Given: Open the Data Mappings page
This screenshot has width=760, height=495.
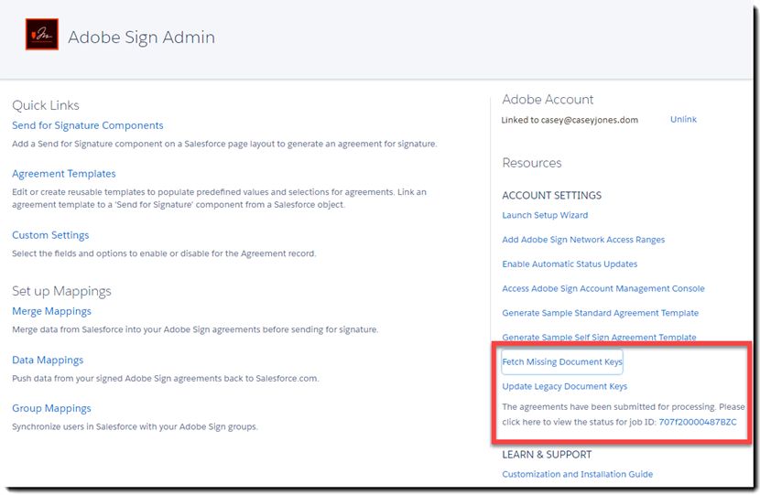Looking at the screenshot, I should [x=48, y=360].
